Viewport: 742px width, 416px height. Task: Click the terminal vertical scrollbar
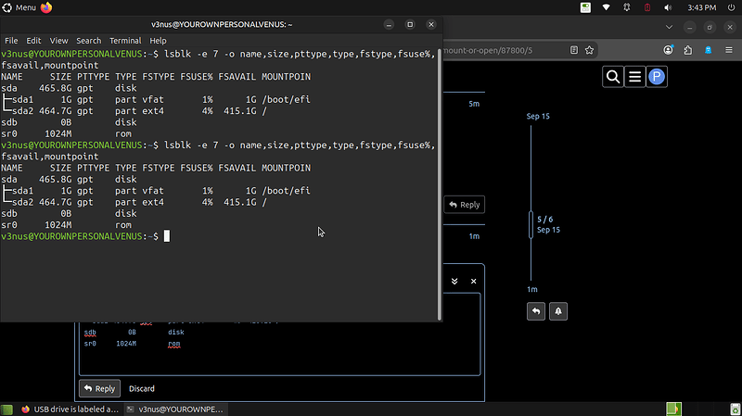(439, 184)
